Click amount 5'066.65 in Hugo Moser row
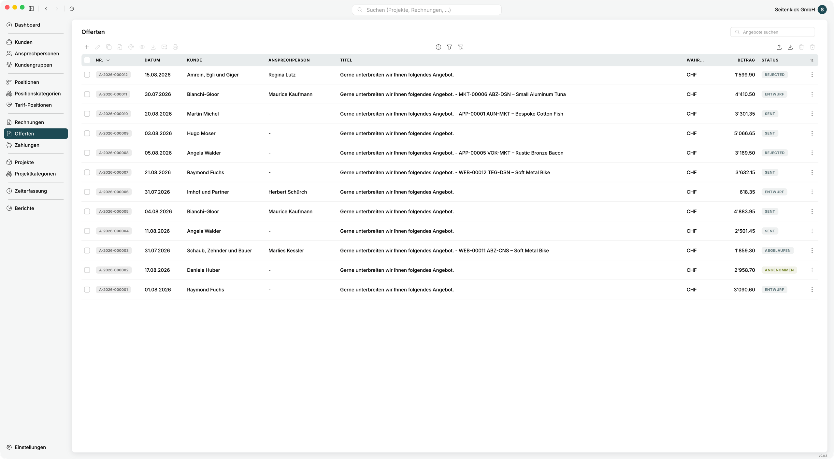 744,133
